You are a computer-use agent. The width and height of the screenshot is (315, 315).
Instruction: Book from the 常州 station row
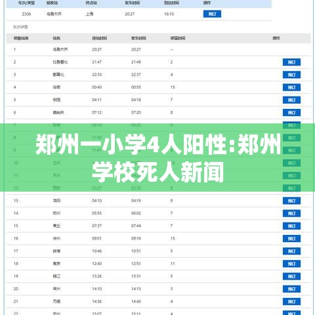click(291, 289)
